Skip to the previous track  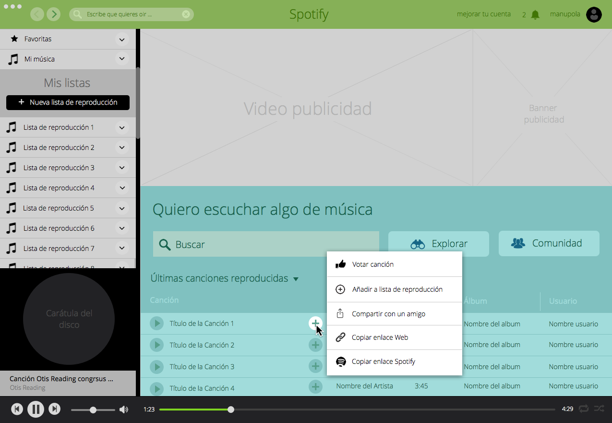click(17, 409)
